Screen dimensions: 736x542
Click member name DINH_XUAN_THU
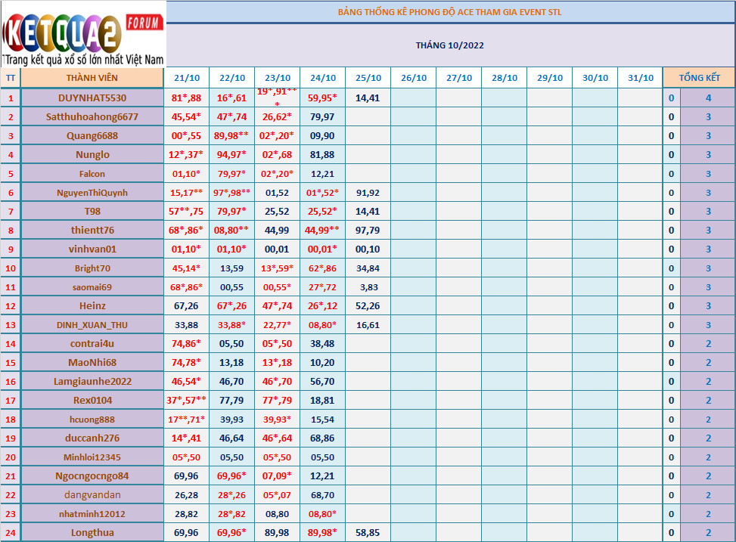click(x=92, y=325)
